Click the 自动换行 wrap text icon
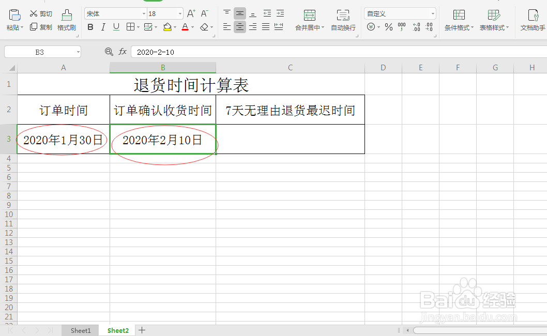Viewport: 547px width, 336px height. pos(342,21)
